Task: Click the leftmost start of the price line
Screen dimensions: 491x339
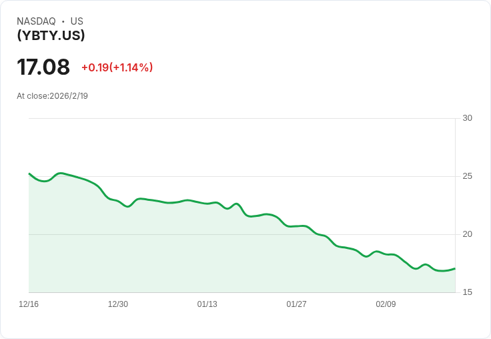Action: (29, 174)
